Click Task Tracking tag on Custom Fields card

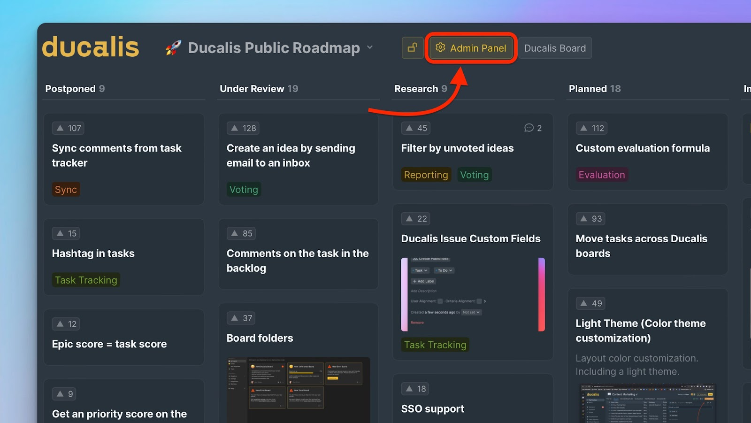tap(435, 345)
